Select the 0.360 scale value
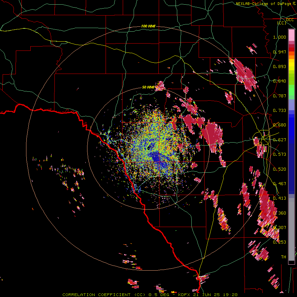The image size is (297, 297). (280, 213)
